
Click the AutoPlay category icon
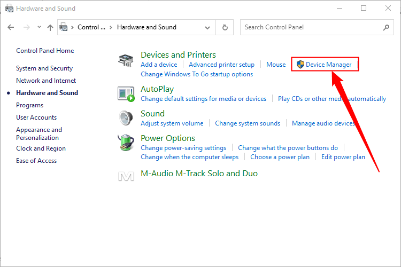pyautogui.click(x=126, y=94)
